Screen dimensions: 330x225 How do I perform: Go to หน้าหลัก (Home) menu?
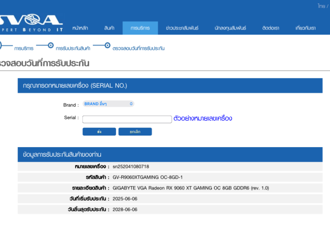click(80, 28)
